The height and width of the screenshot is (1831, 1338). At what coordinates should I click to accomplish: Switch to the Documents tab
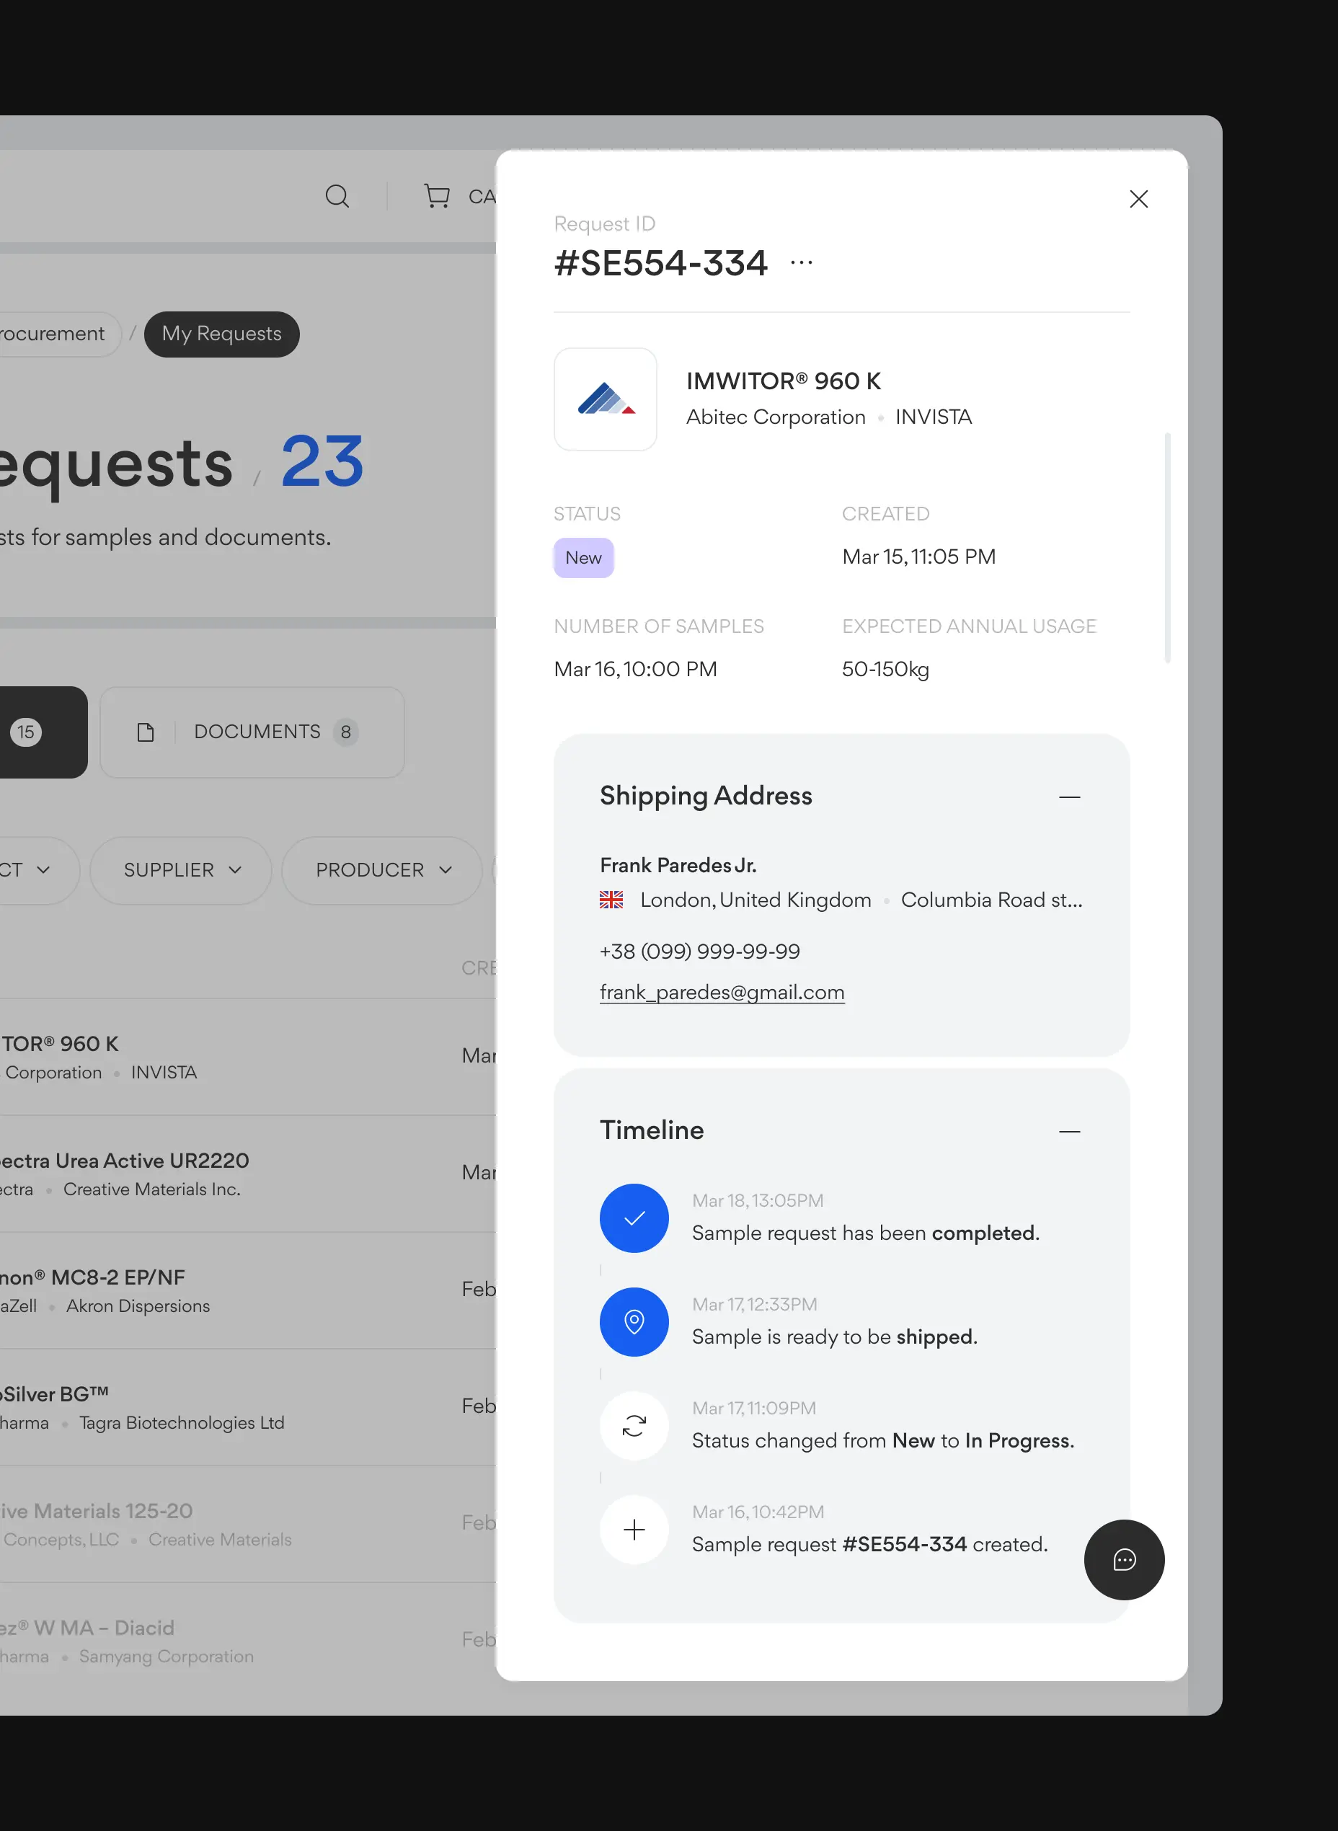[252, 732]
